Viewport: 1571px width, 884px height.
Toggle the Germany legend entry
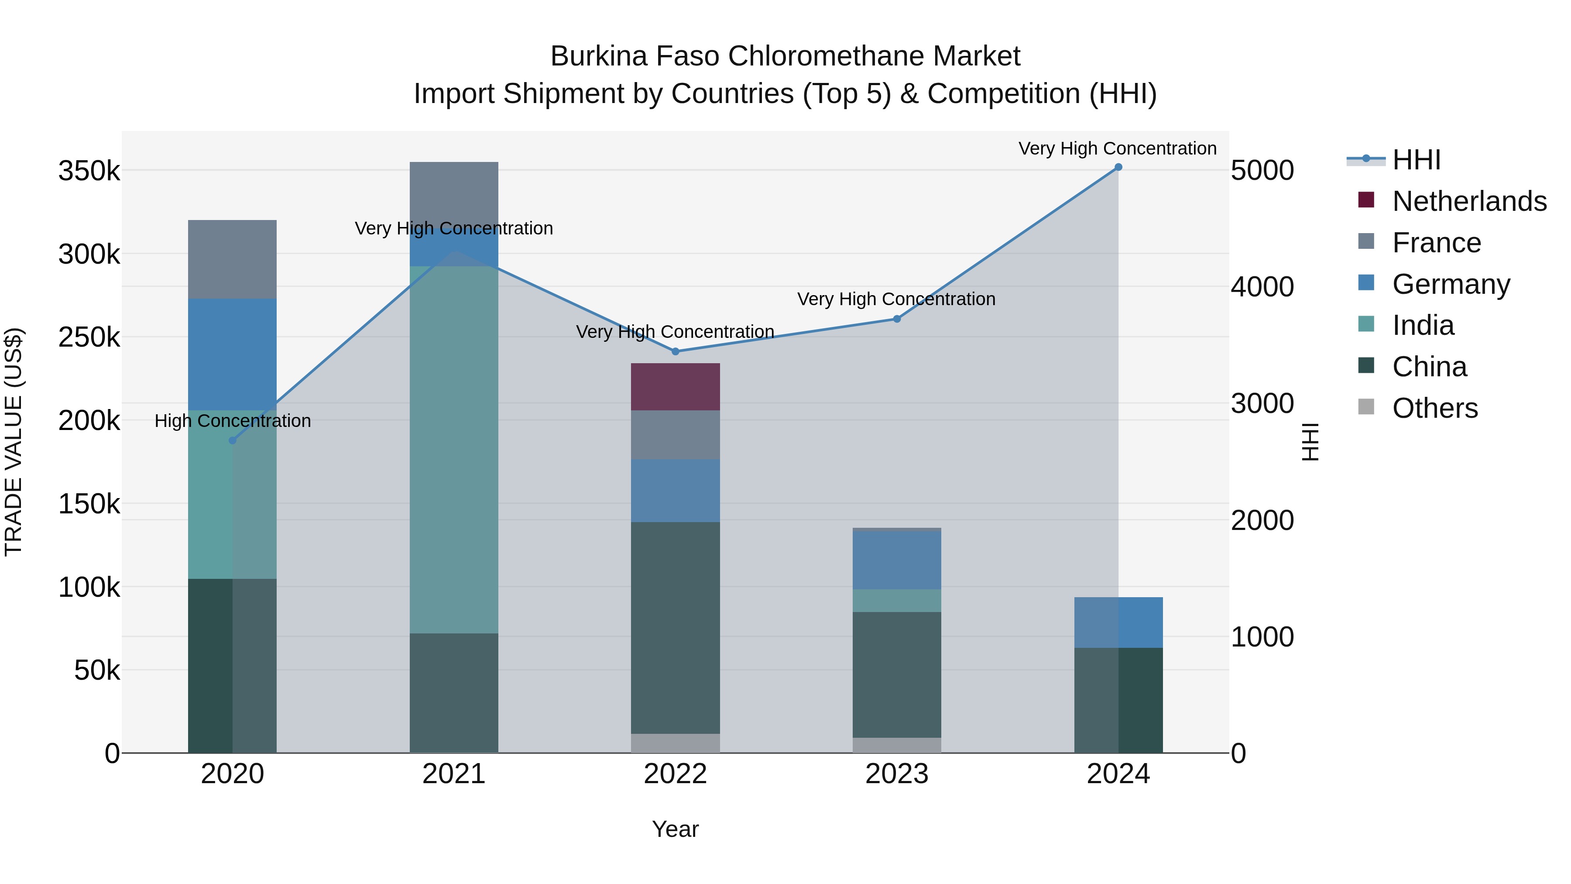[1434, 284]
